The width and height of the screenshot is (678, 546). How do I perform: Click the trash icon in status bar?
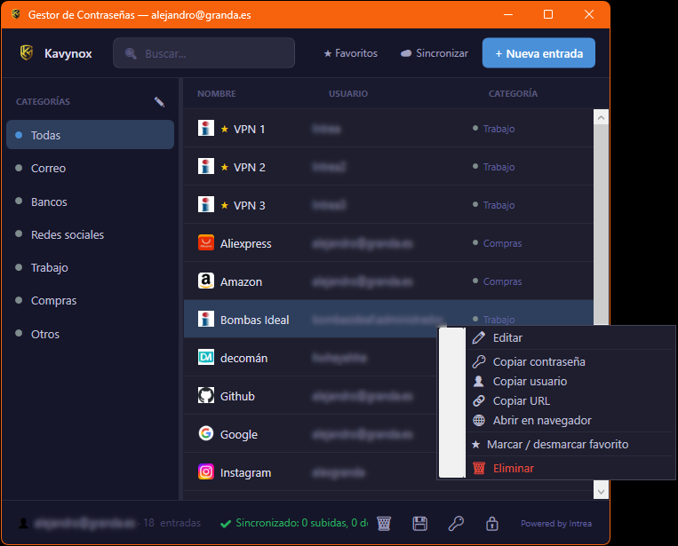click(384, 523)
